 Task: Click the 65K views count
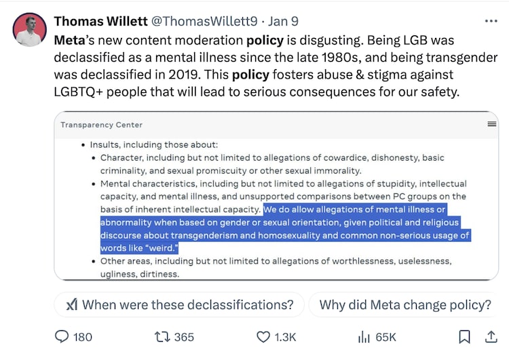[x=386, y=337]
